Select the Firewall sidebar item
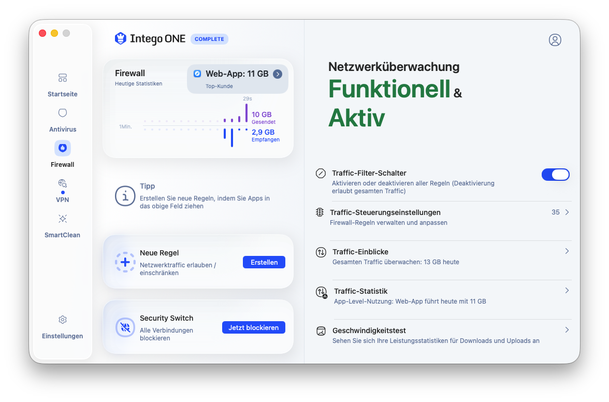The width and height of the screenshot is (609, 402). click(63, 154)
